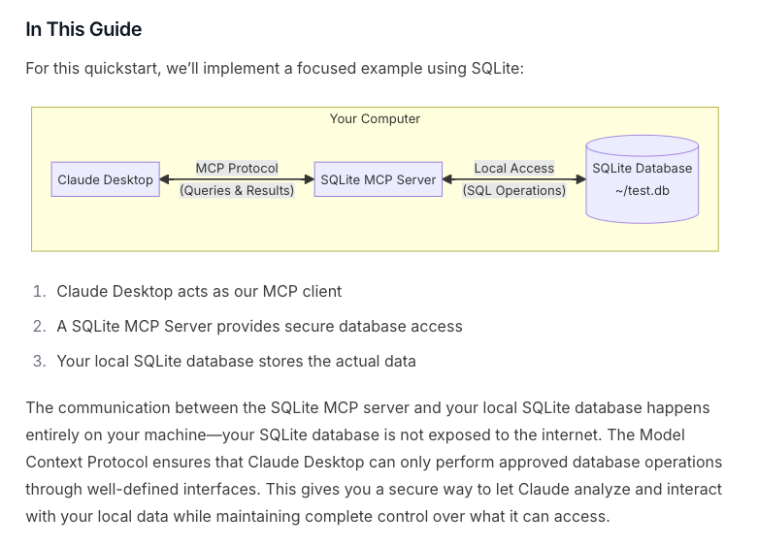Click list item about Claude Desktop MCP client
758x546 pixels.
coord(199,291)
